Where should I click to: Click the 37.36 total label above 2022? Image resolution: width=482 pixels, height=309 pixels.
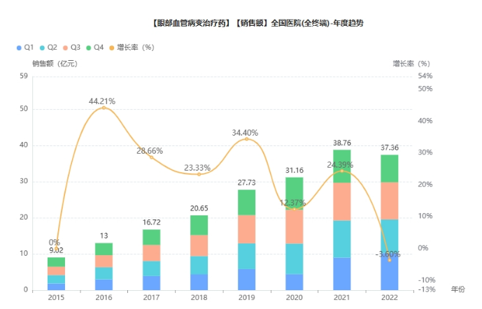coord(390,148)
